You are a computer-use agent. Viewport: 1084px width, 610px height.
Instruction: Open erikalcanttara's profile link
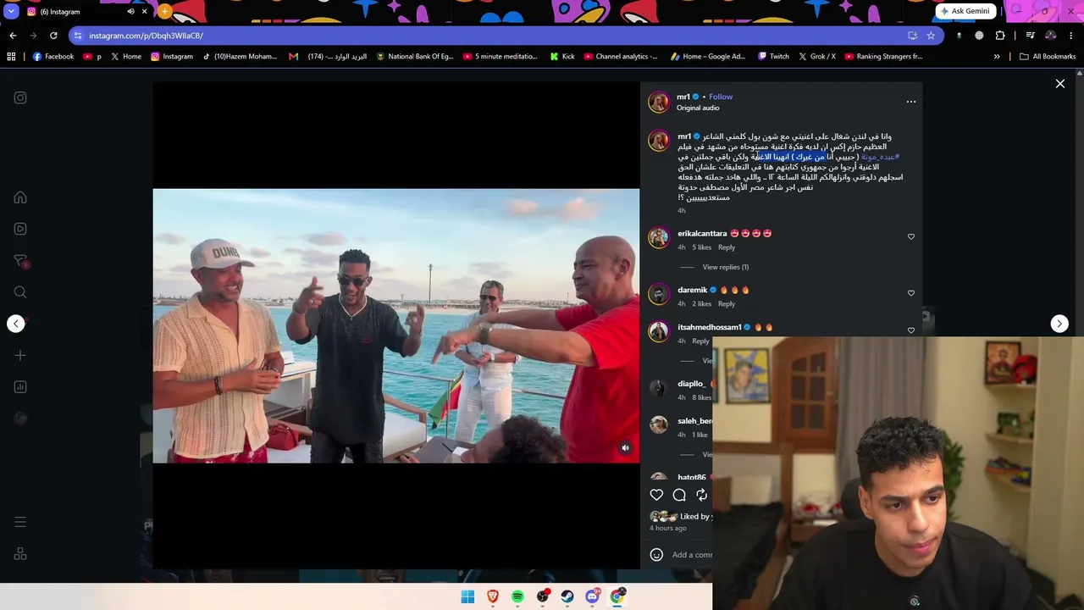[702, 233]
